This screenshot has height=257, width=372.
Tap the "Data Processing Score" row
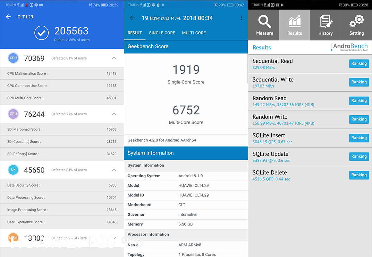(62, 197)
